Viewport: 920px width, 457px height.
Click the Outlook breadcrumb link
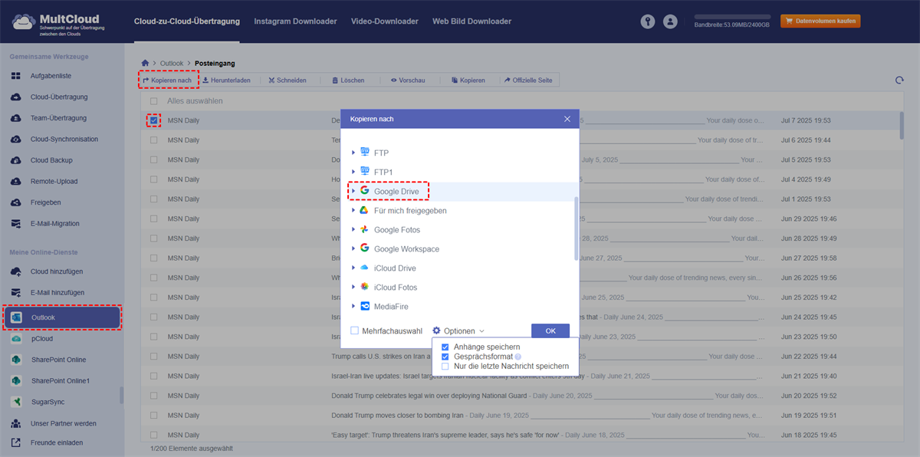172,62
